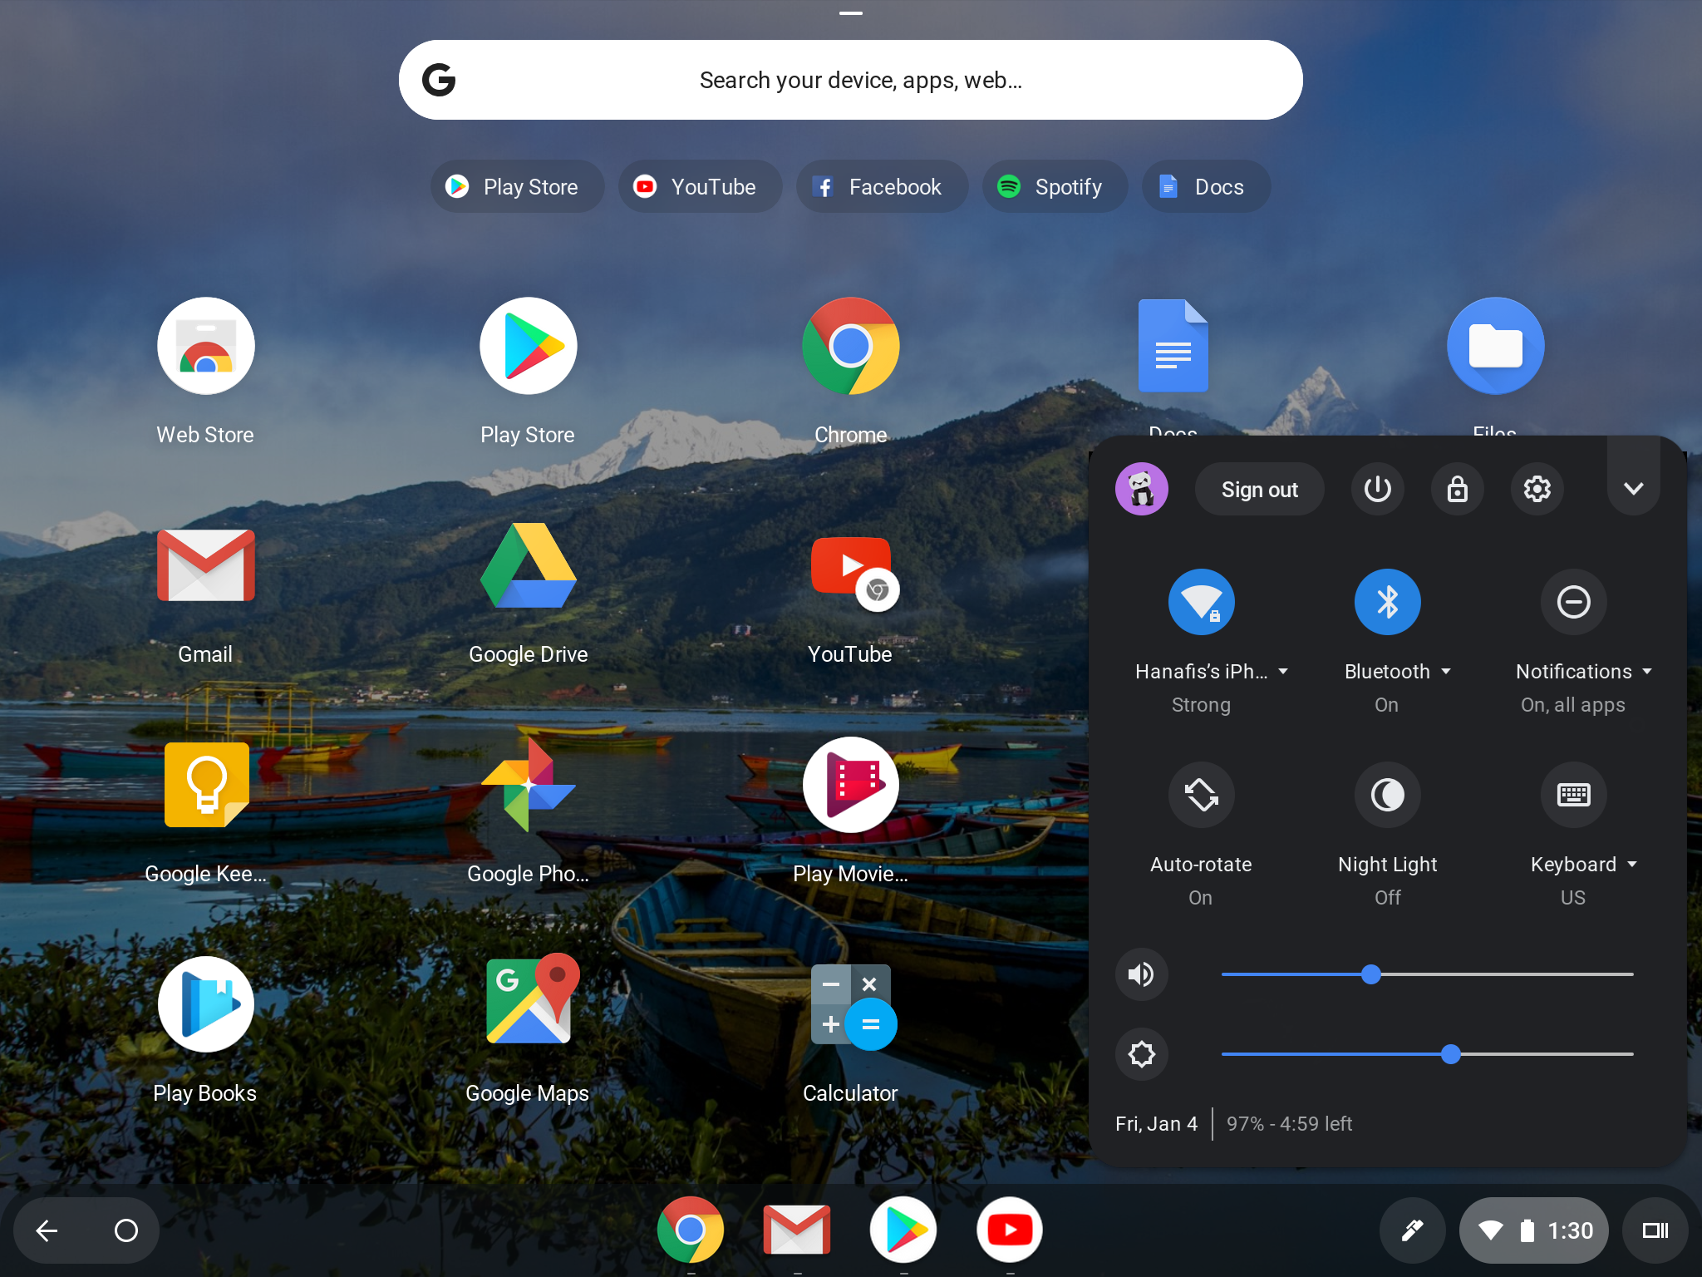Viewport: 1702px width, 1277px height.
Task: Click the Fri, Jan 4 date
Action: [1157, 1124]
